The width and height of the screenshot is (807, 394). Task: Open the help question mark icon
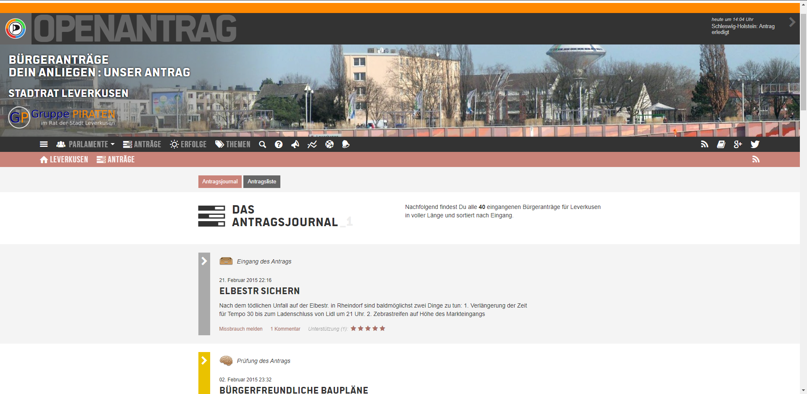279,144
